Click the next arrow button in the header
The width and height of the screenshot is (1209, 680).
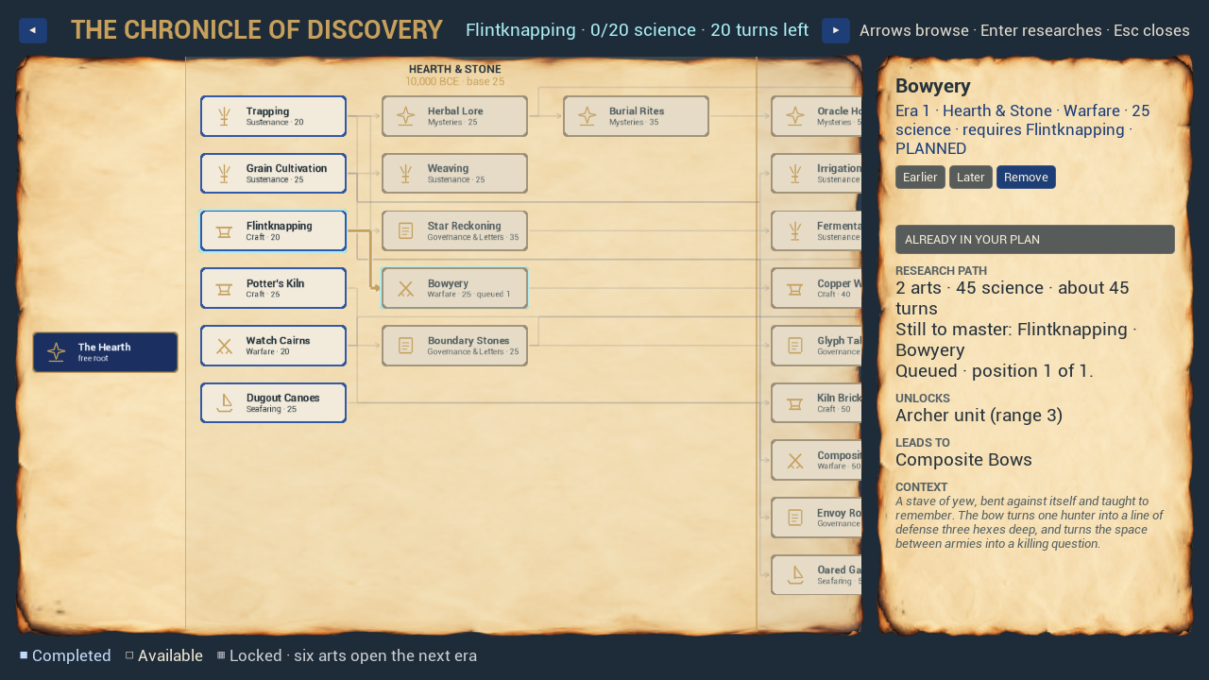[x=836, y=30]
